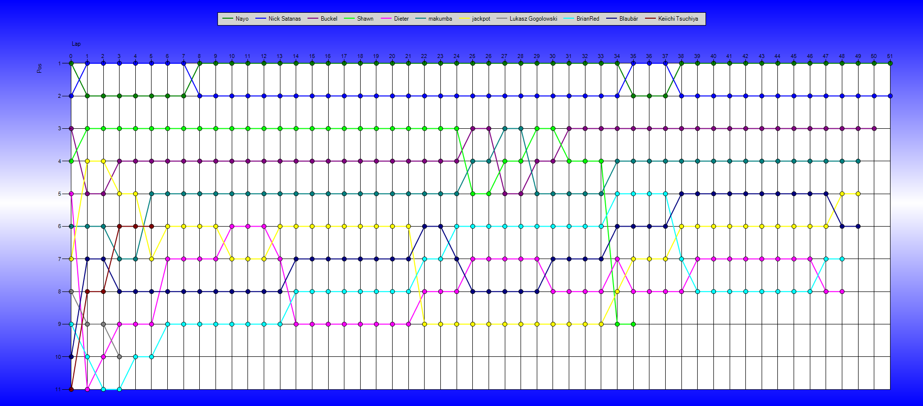Click the Buckel legend label
Screen dimensions: 923x406
pos(322,19)
